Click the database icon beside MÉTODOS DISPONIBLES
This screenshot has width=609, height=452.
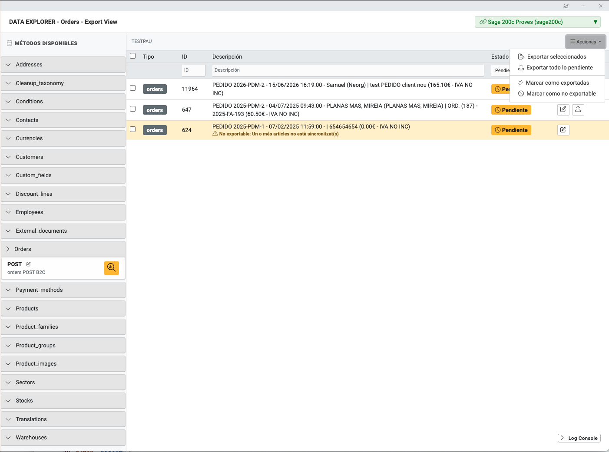coord(10,43)
